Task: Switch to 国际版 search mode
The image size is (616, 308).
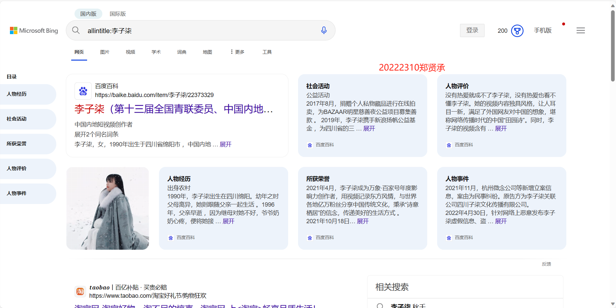Action: pyautogui.click(x=118, y=14)
